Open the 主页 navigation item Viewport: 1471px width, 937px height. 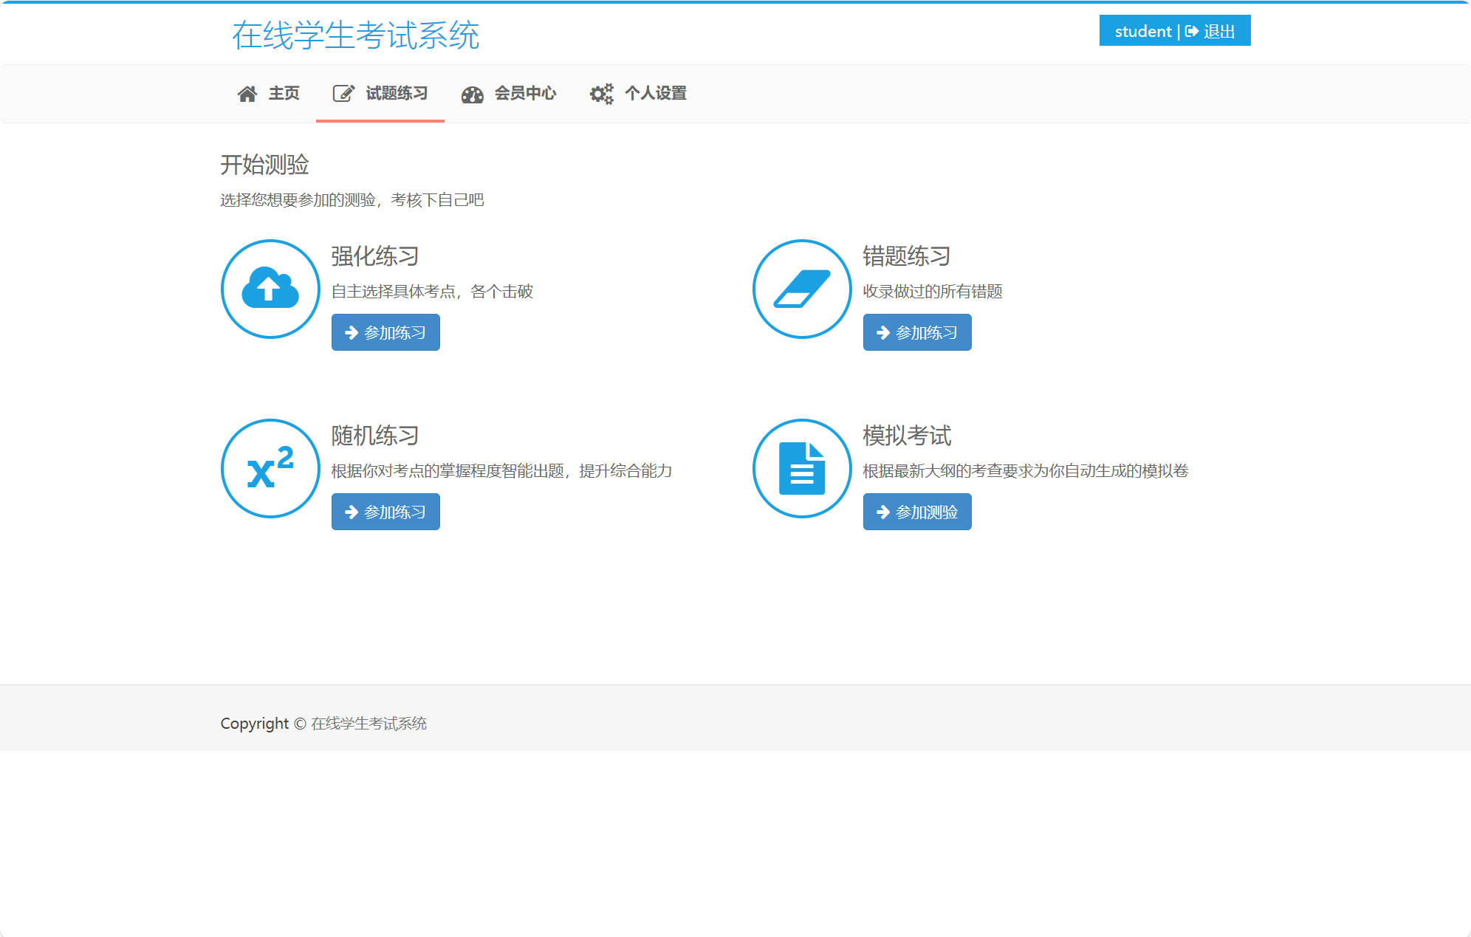click(284, 93)
